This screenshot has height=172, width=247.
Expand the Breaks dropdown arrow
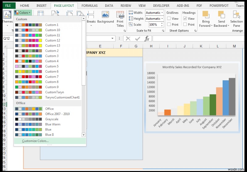91,26
